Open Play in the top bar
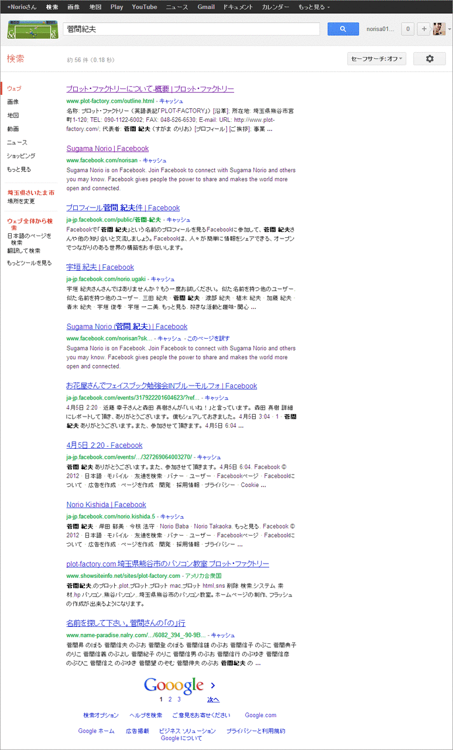The image size is (453, 750). tap(116, 7)
